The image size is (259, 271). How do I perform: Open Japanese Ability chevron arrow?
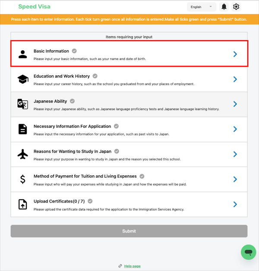(x=235, y=104)
